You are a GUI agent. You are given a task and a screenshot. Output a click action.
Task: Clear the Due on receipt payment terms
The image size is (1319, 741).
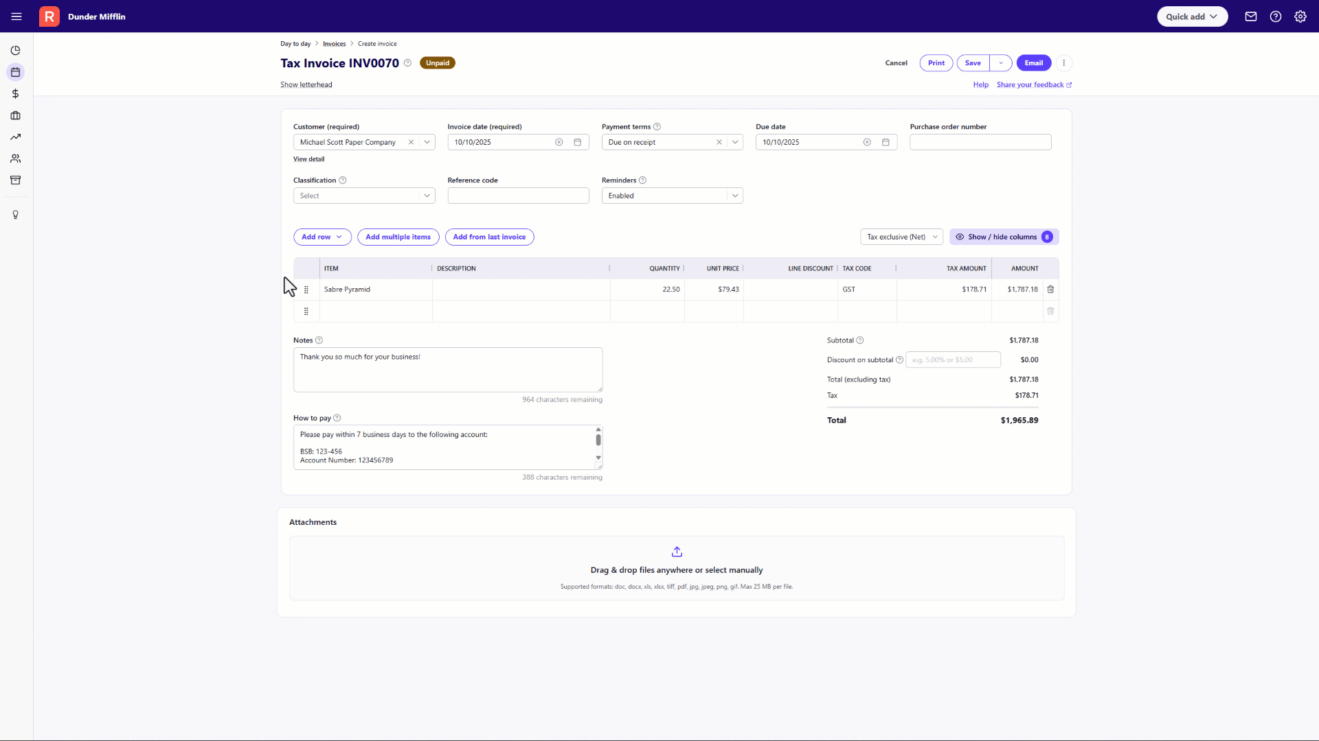click(719, 142)
